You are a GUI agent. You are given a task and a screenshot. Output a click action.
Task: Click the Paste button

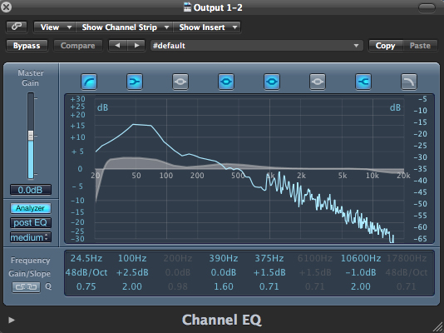tap(420, 46)
